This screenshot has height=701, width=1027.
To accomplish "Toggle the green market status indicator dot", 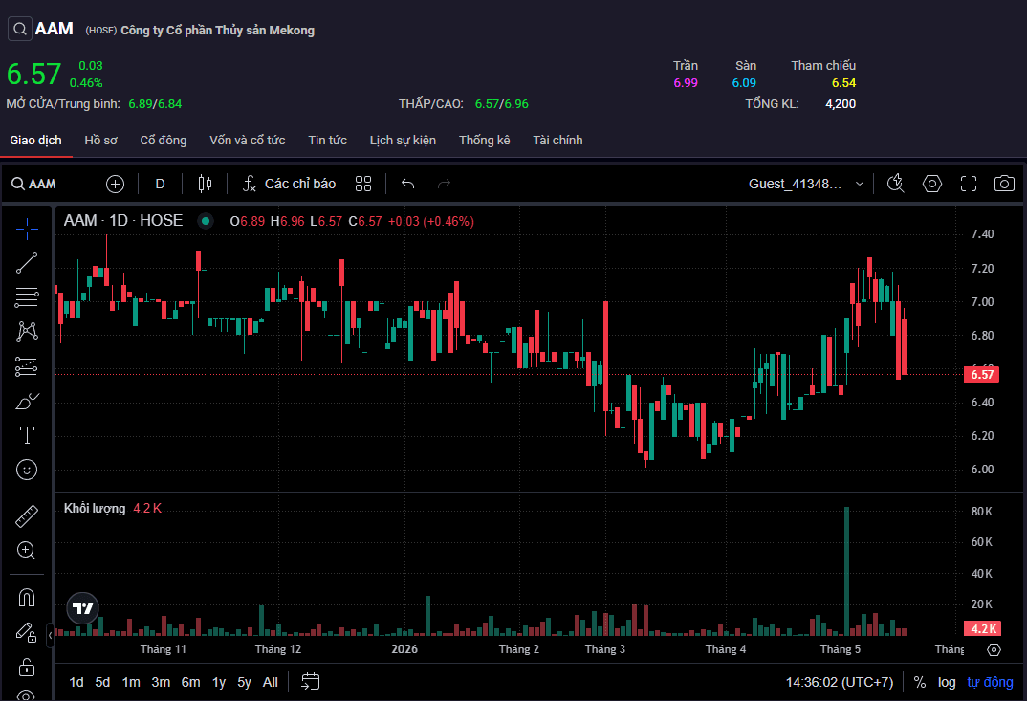I will coord(206,221).
